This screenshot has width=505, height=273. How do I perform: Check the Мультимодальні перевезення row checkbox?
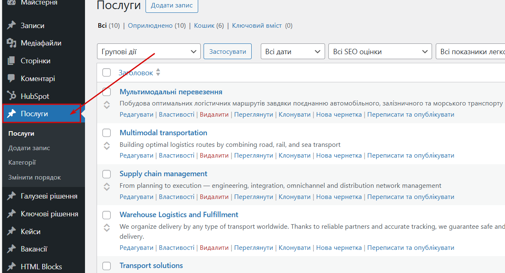(107, 92)
